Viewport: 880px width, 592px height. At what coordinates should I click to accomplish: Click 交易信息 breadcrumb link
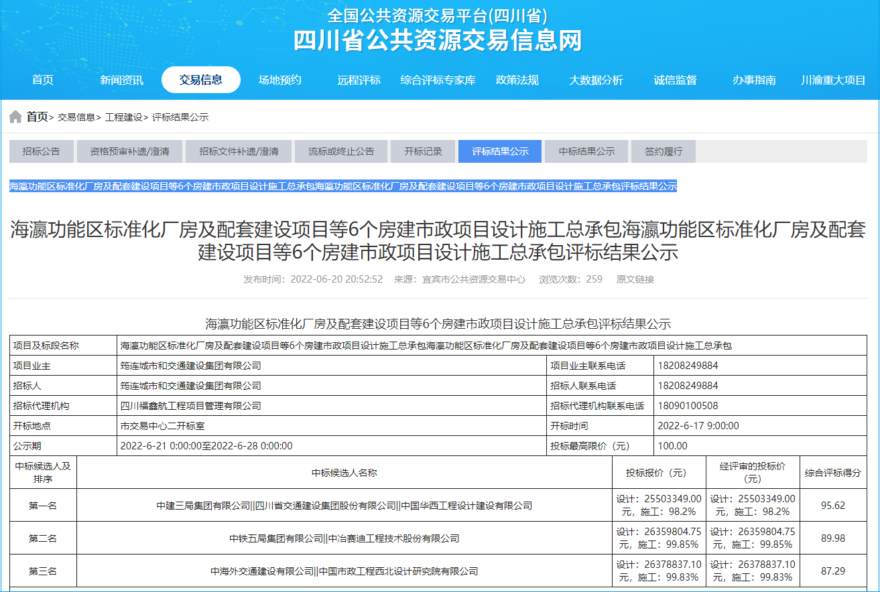[76, 117]
